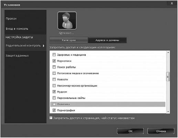Uncheck the Нудизм category
The image size is (178, 138).
click(x=54, y=92)
